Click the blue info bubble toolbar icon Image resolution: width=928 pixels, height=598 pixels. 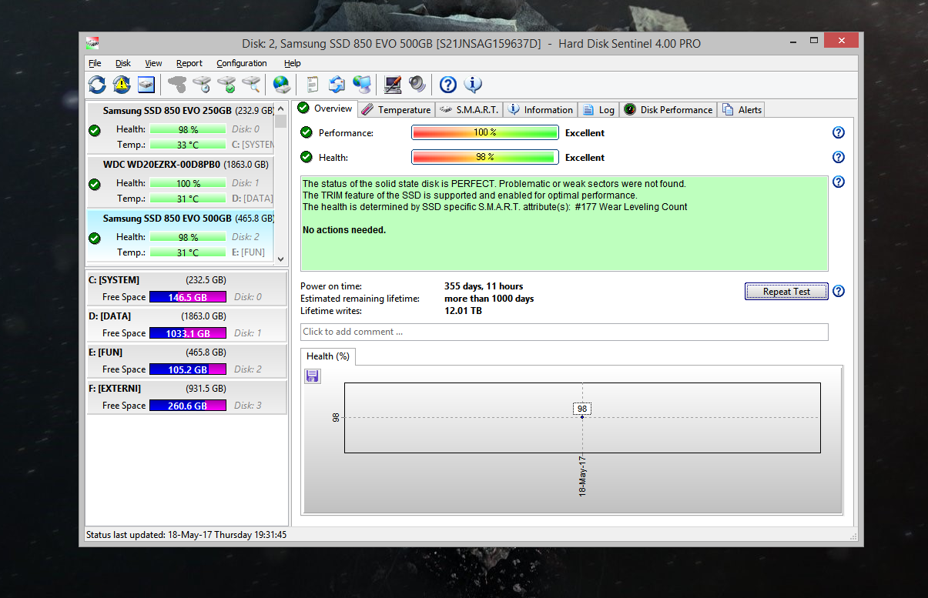[x=473, y=85]
